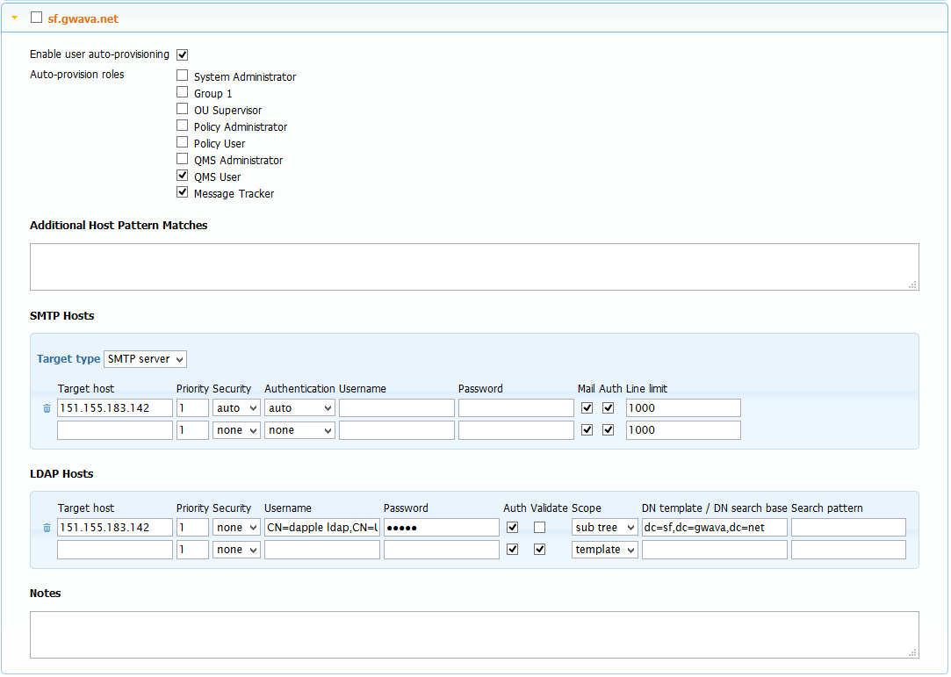
Task: Select the LDAP Username field containing CN=dapple
Action: tap(321, 527)
